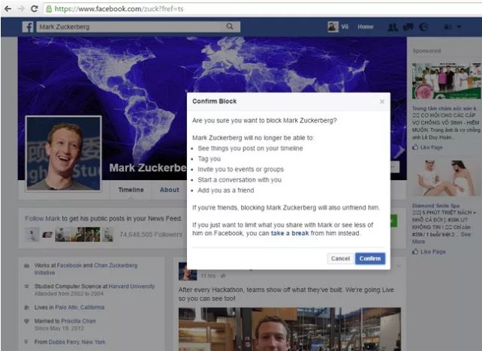The image size is (482, 351).
Task: Open the Diamond Smile Spa title link
Action: [436, 205]
